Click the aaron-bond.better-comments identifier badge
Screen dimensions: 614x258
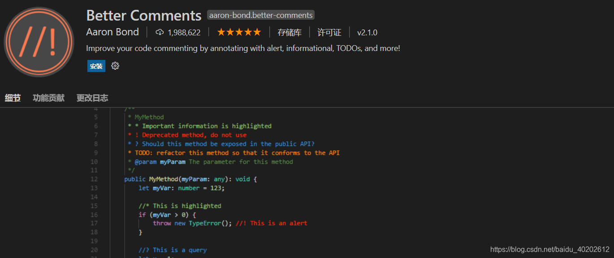click(261, 15)
